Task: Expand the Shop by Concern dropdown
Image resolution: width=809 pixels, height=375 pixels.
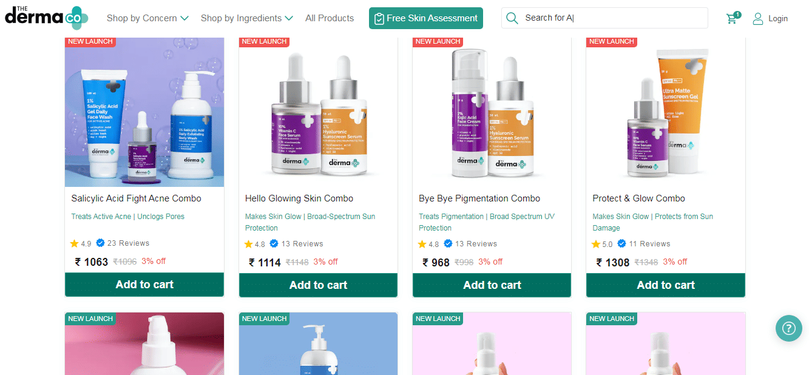Action: pos(143,18)
